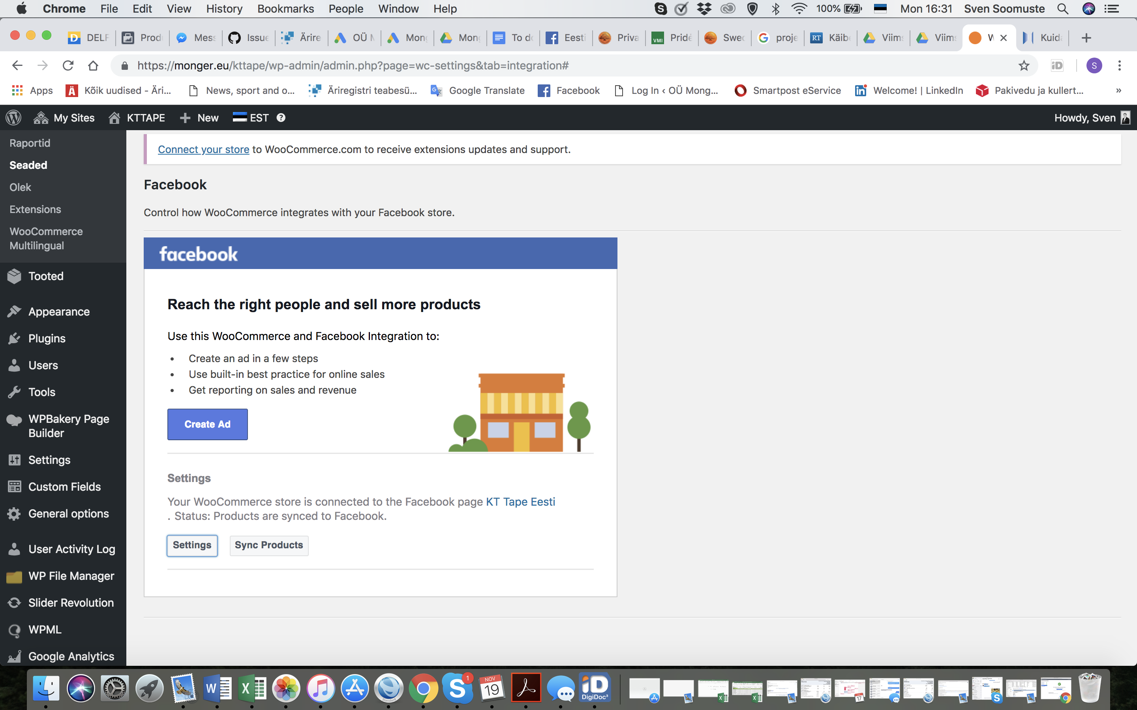The width and height of the screenshot is (1137, 710).
Task: Follow the Connect your store link
Action: 203,149
